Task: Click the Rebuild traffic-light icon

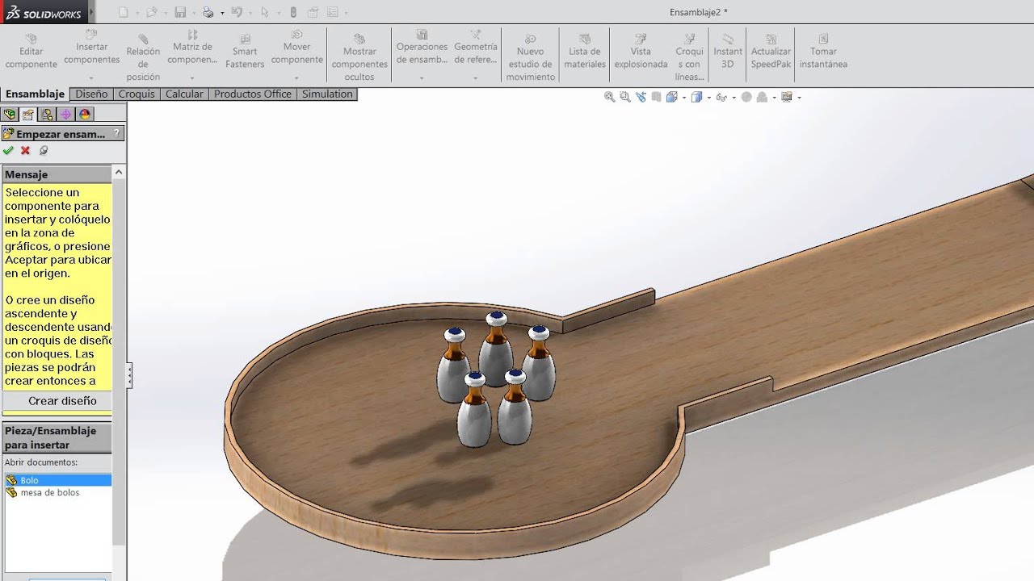Action: click(x=293, y=12)
